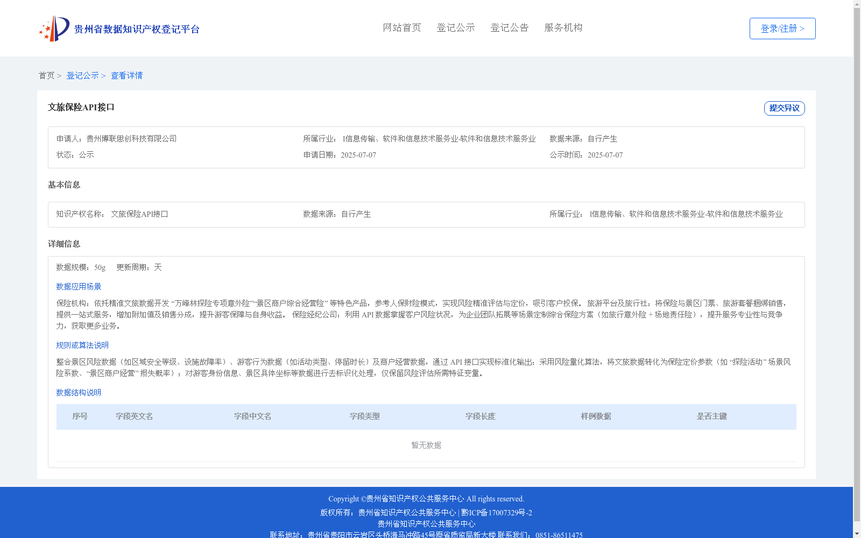861x538 pixels.
Task: Click the 提交异议 button
Action: click(x=785, y=108)
